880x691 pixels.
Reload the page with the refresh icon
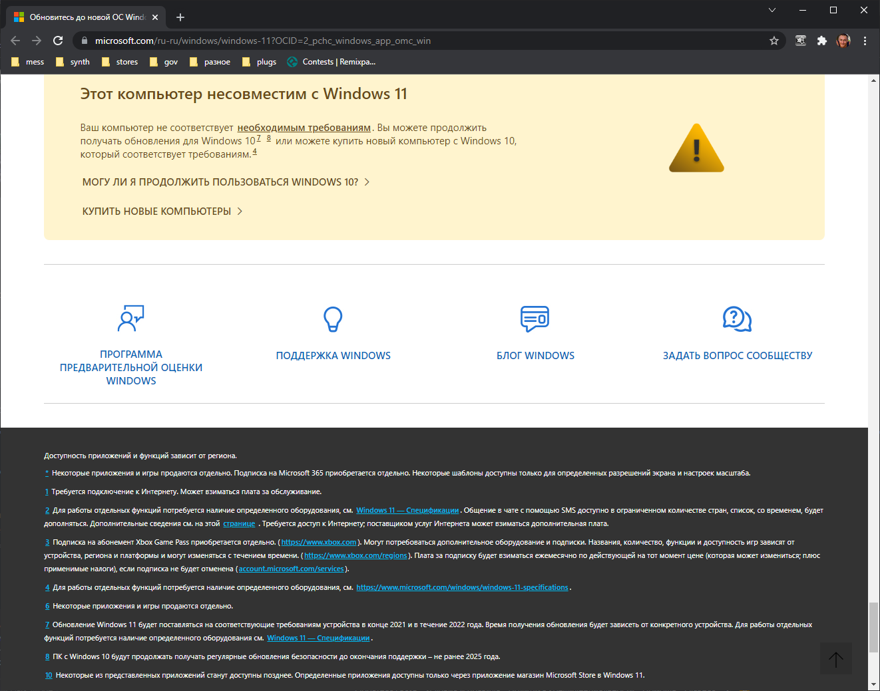pos(58,41)
